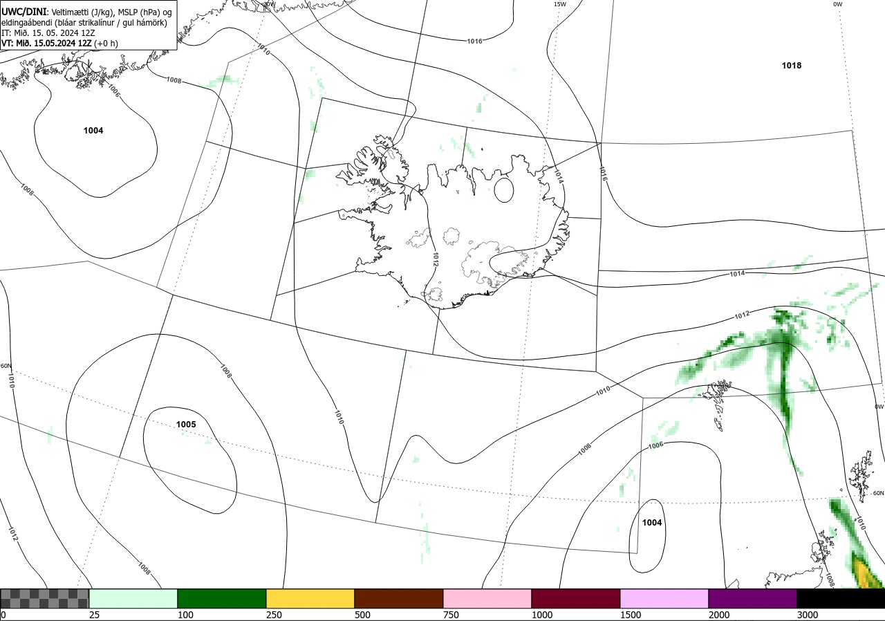Select the bold 1005 low-pressure label
This screenshot has width=885, height=621.
[186, 425]
